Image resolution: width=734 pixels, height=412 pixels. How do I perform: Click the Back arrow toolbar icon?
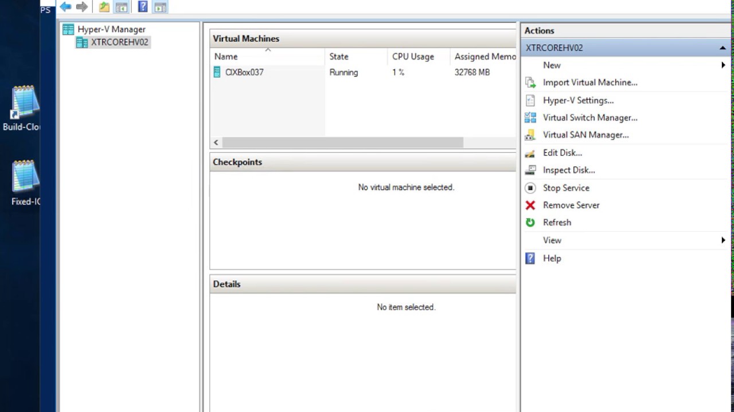(x=65, y=7)
